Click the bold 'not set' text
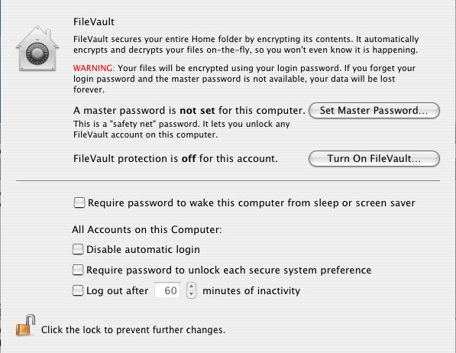 pyautogui.click(x=197, y=111)
